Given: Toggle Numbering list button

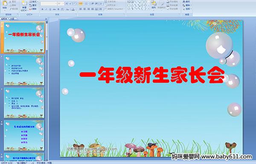Looking at the screenshot, I should pyautogui.click(x=87, y=3).
